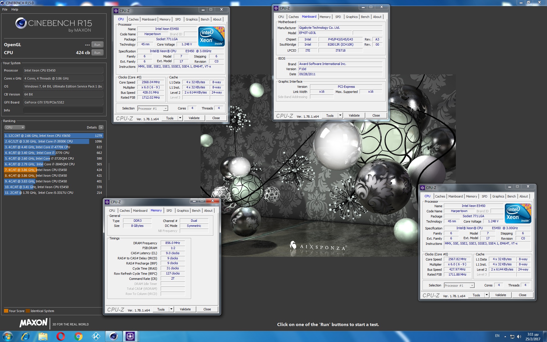Click the Intel Xeon logo in bottom-right CPU-Z
Screen dimensions: 547x342
click(518, 213)
